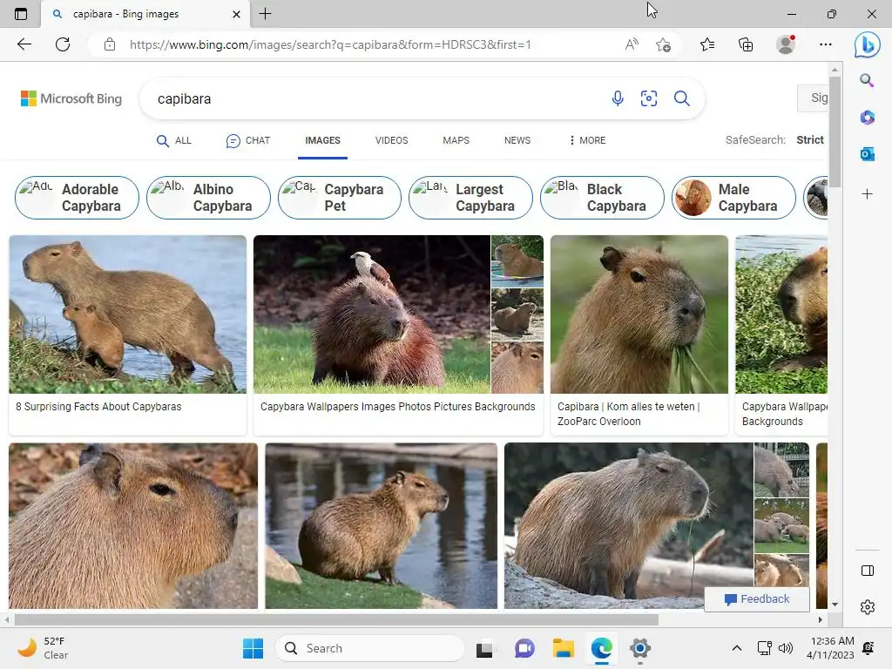Open the Feedback button

pyautogui.click(x=757, y=599)
